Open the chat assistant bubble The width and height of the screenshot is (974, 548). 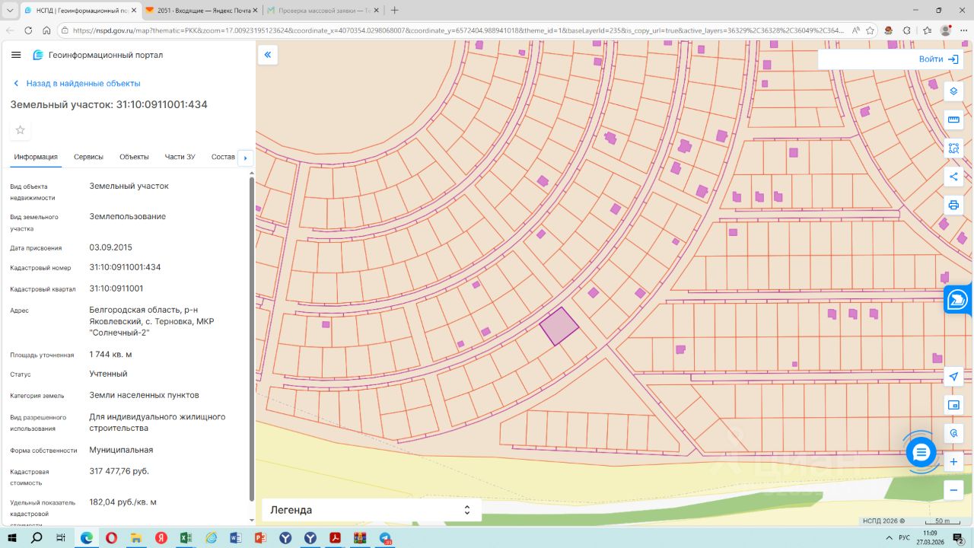[x=921, y=453]
